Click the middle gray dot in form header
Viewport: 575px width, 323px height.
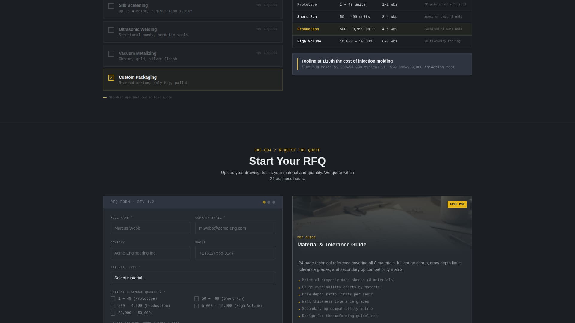[269, 202]
